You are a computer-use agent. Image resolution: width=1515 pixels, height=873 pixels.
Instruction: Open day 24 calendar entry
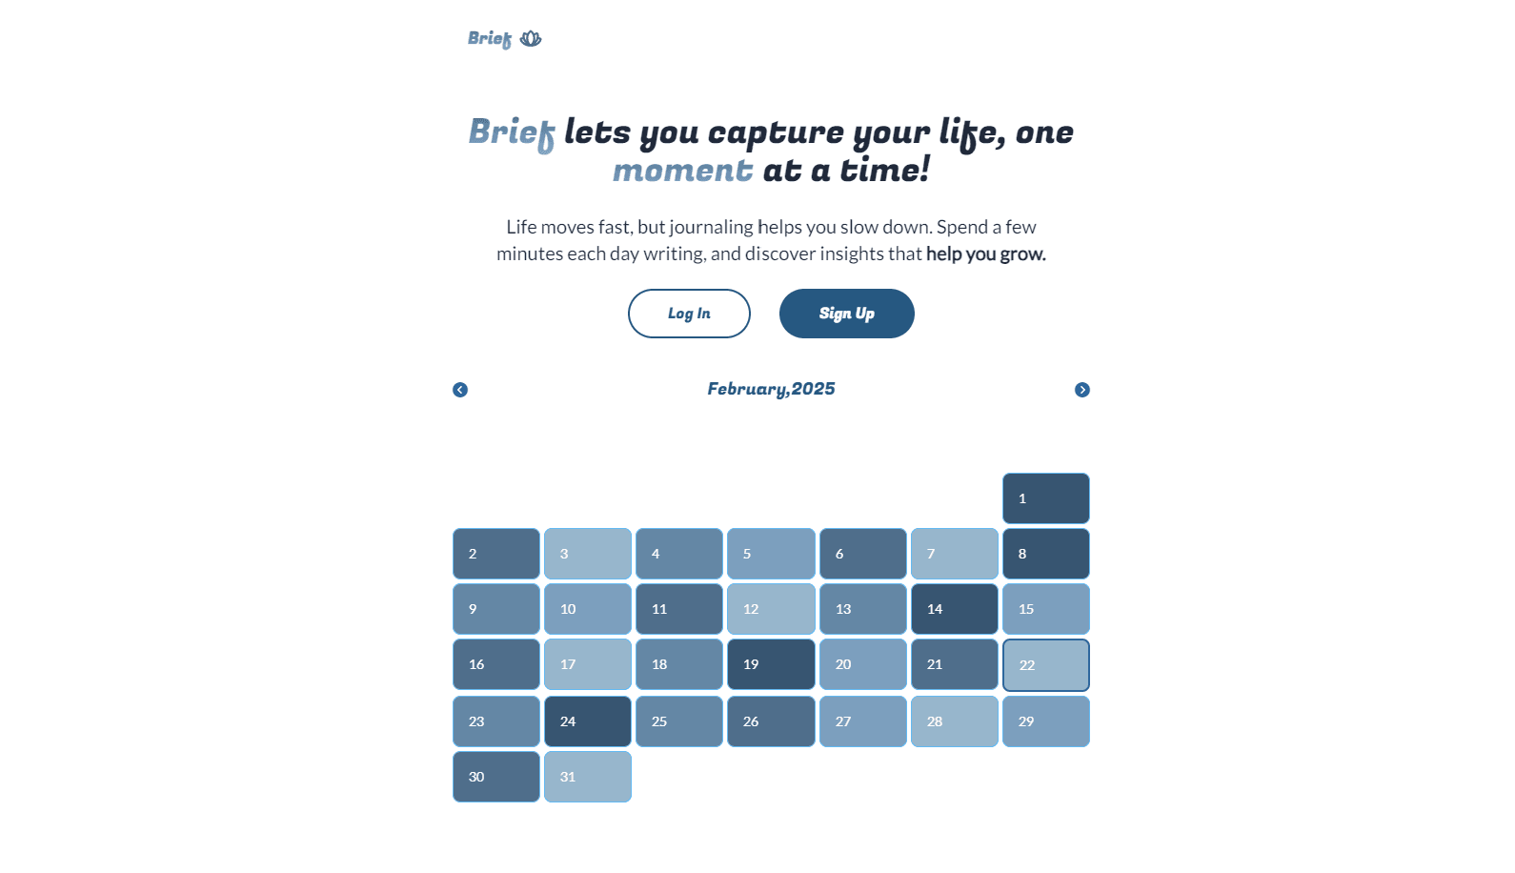click(x=588, y=721)
